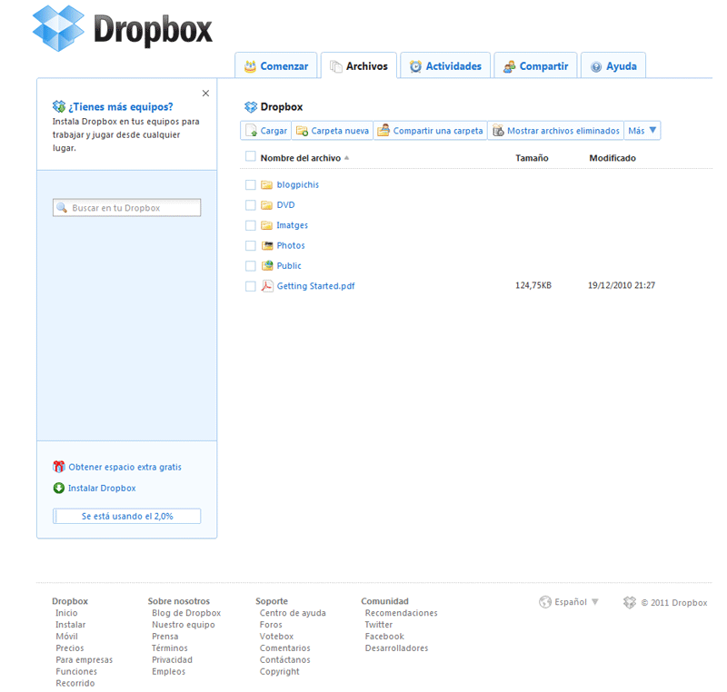Viewport: 727px width, 692px height.
Task: Click the Actividades clock icon
Action: tap(416, 66)
